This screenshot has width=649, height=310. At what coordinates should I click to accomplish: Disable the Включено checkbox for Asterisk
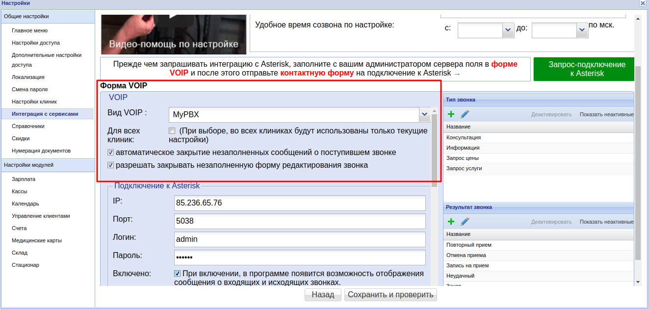177,274
